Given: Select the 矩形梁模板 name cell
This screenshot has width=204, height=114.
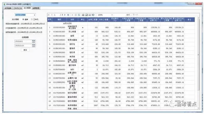Looking at the screenshot, I should pos(72,101).
